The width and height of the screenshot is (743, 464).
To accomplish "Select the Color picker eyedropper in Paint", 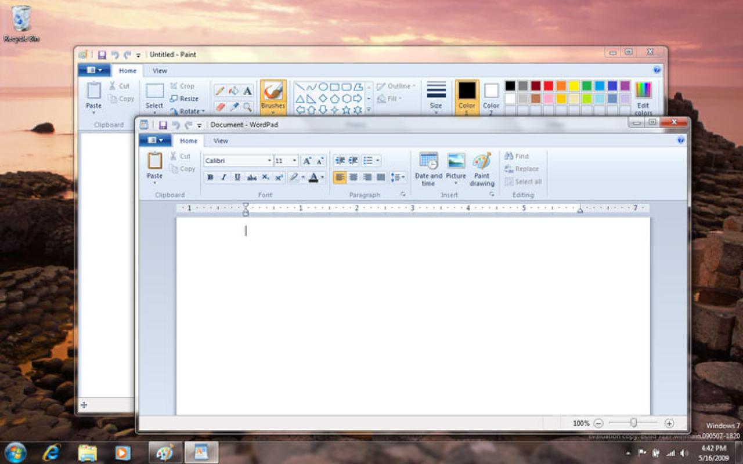I will pos(234,107).
